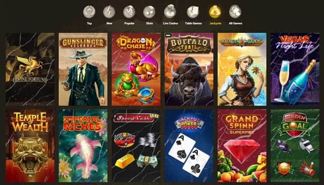Open Jackpot Poker card game tile
324x185 pixels.
189,146
